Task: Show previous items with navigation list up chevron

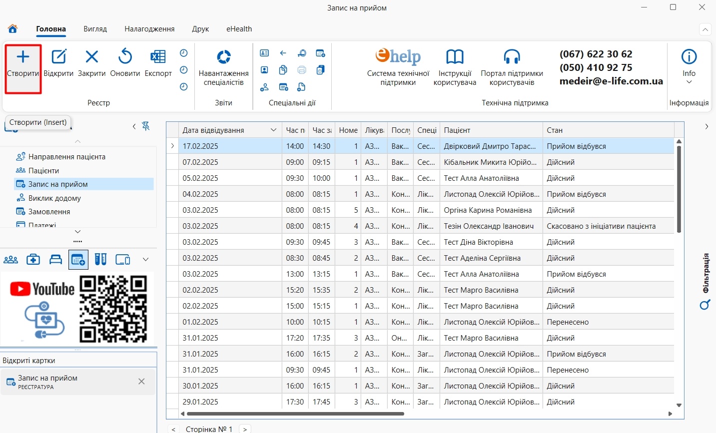Action: click(x=77, y=142)
